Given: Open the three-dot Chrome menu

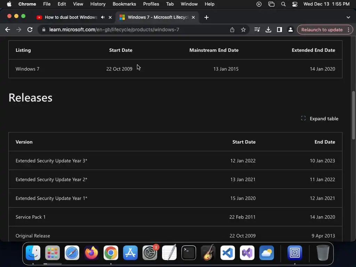Looking at the screenshot, I should click(x=348, y=30).
